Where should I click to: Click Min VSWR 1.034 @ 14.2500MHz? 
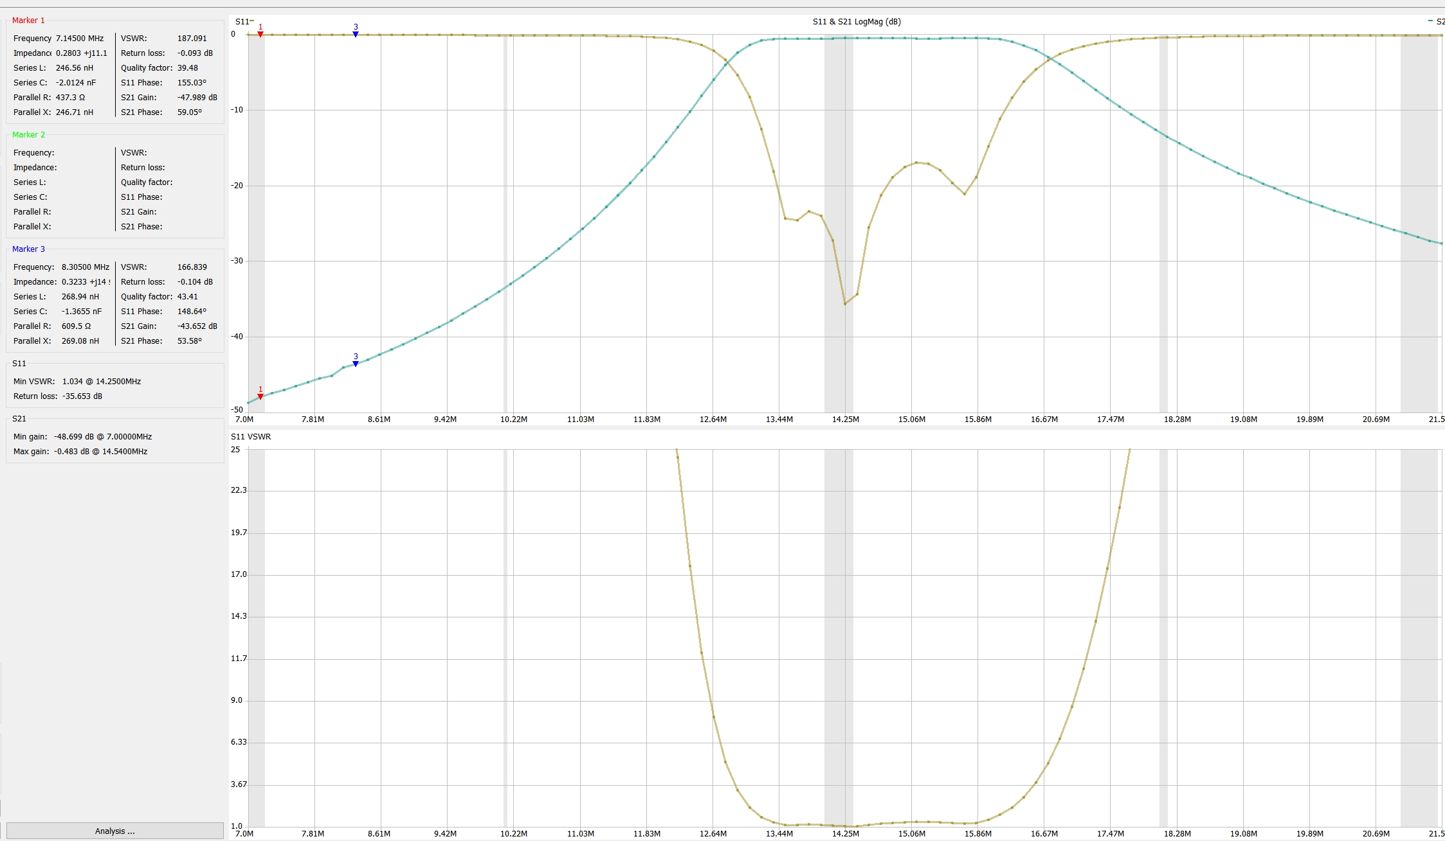coord(102,382)
